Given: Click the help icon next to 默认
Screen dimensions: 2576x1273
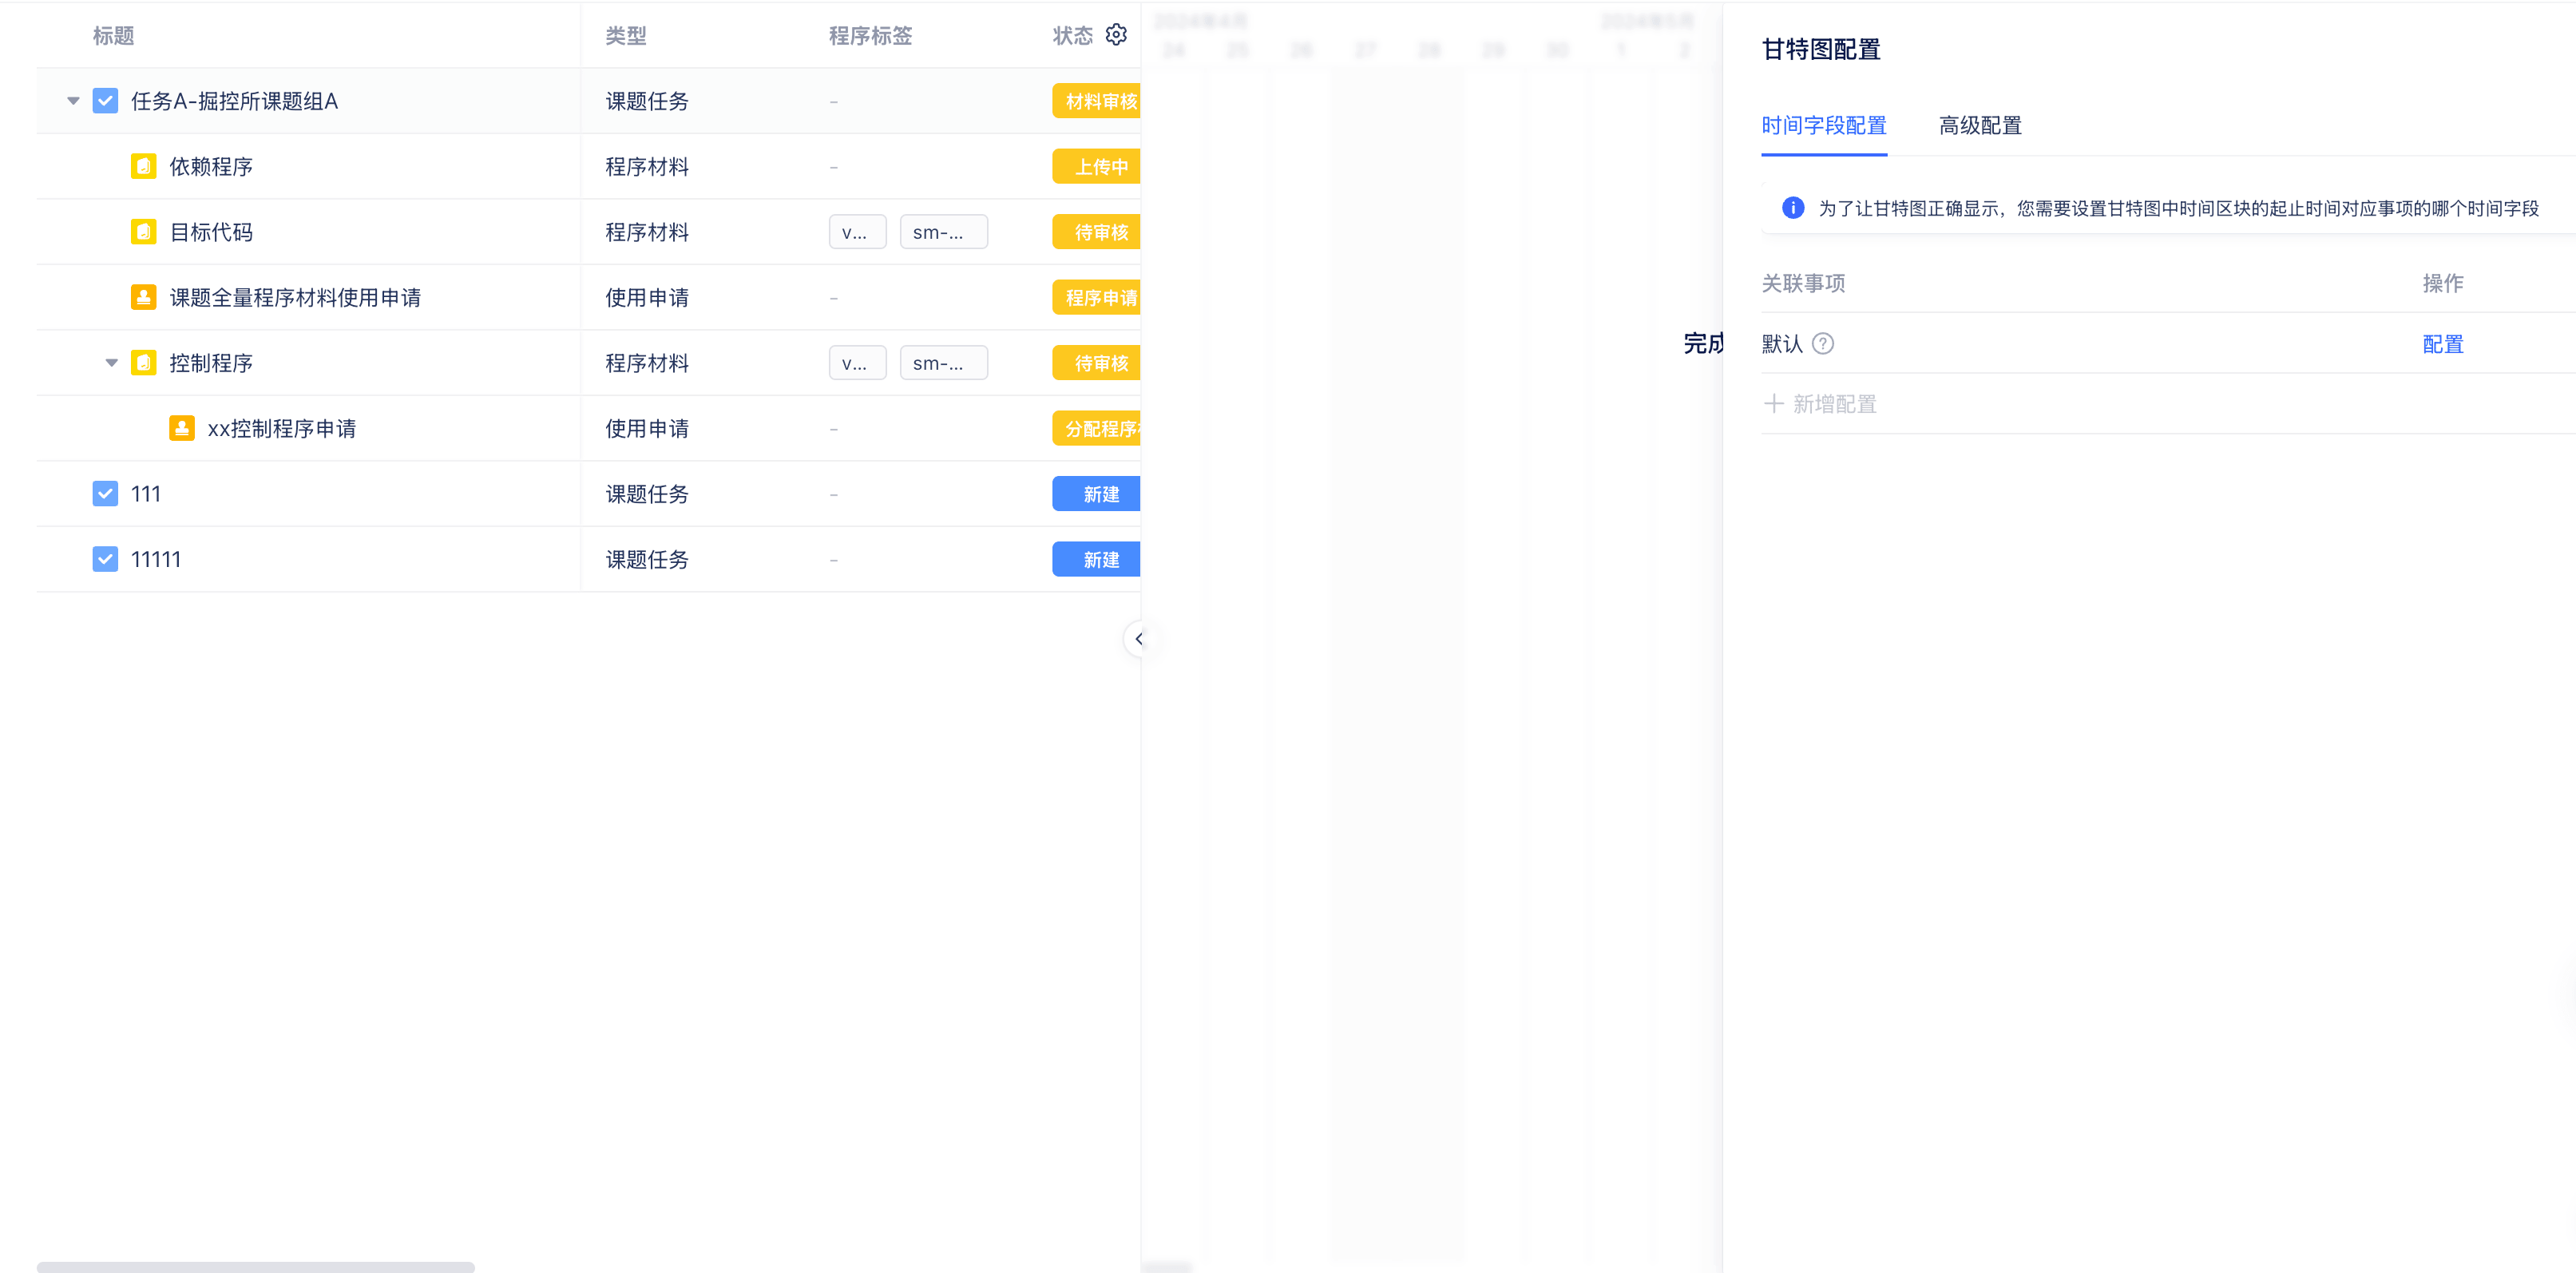Looking at the screenshot, I should tap(1823, 344).
